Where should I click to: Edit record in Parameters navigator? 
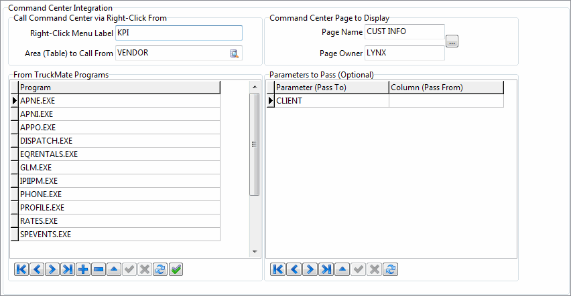[x=342, y=269]
